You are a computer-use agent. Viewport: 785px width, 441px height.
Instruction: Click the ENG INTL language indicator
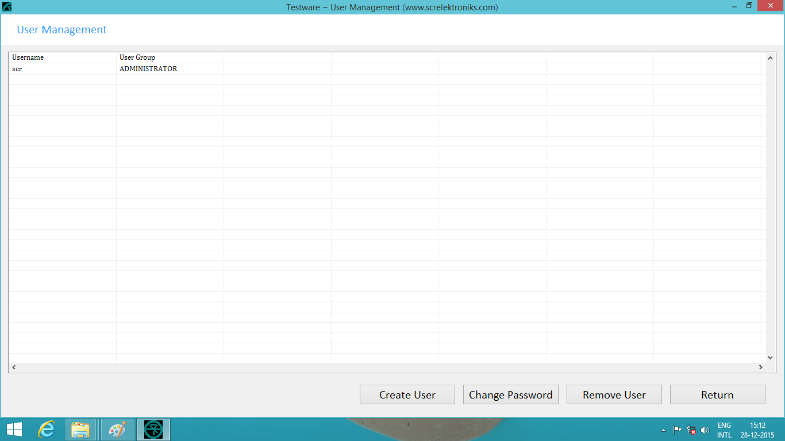[724, 430]
